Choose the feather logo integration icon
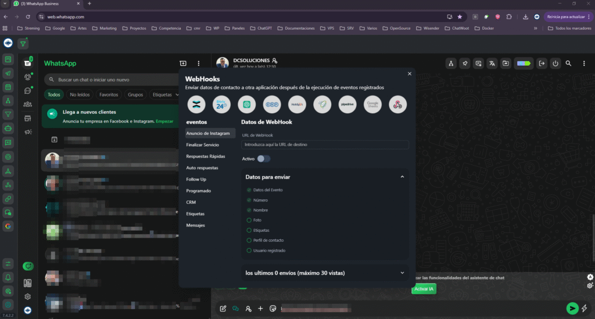This screenshot has width=595, height=319. [x=322, y=105]
